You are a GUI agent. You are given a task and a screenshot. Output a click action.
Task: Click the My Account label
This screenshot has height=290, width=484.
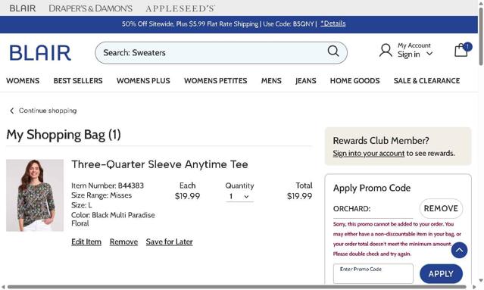coord(414,45)
